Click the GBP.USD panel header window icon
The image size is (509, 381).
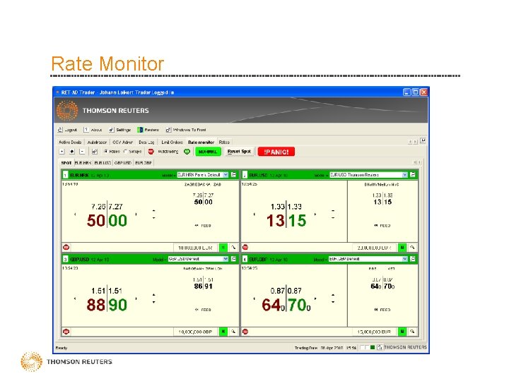[x=234, y=259]
